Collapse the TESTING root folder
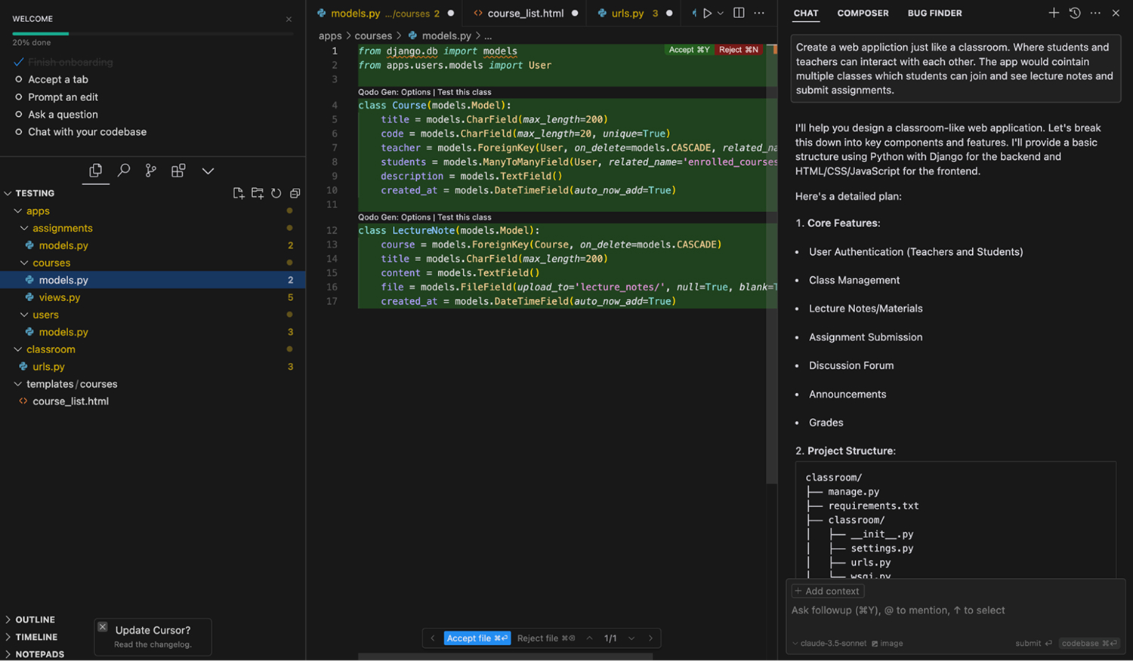 point(8,193)
